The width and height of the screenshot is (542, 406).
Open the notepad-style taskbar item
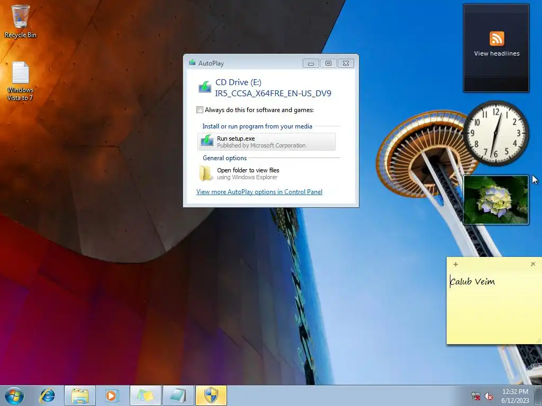(x=178, y=395)
